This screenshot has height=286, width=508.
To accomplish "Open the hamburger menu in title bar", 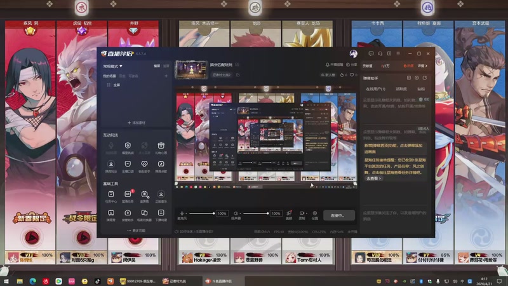I will click(x=398, y=53).
